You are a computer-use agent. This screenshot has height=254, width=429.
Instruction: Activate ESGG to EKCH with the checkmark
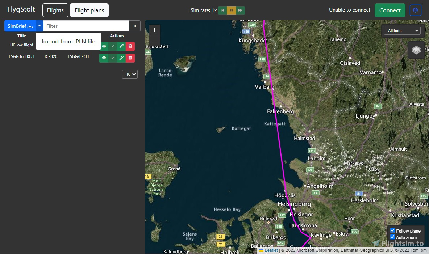point(112,58)
